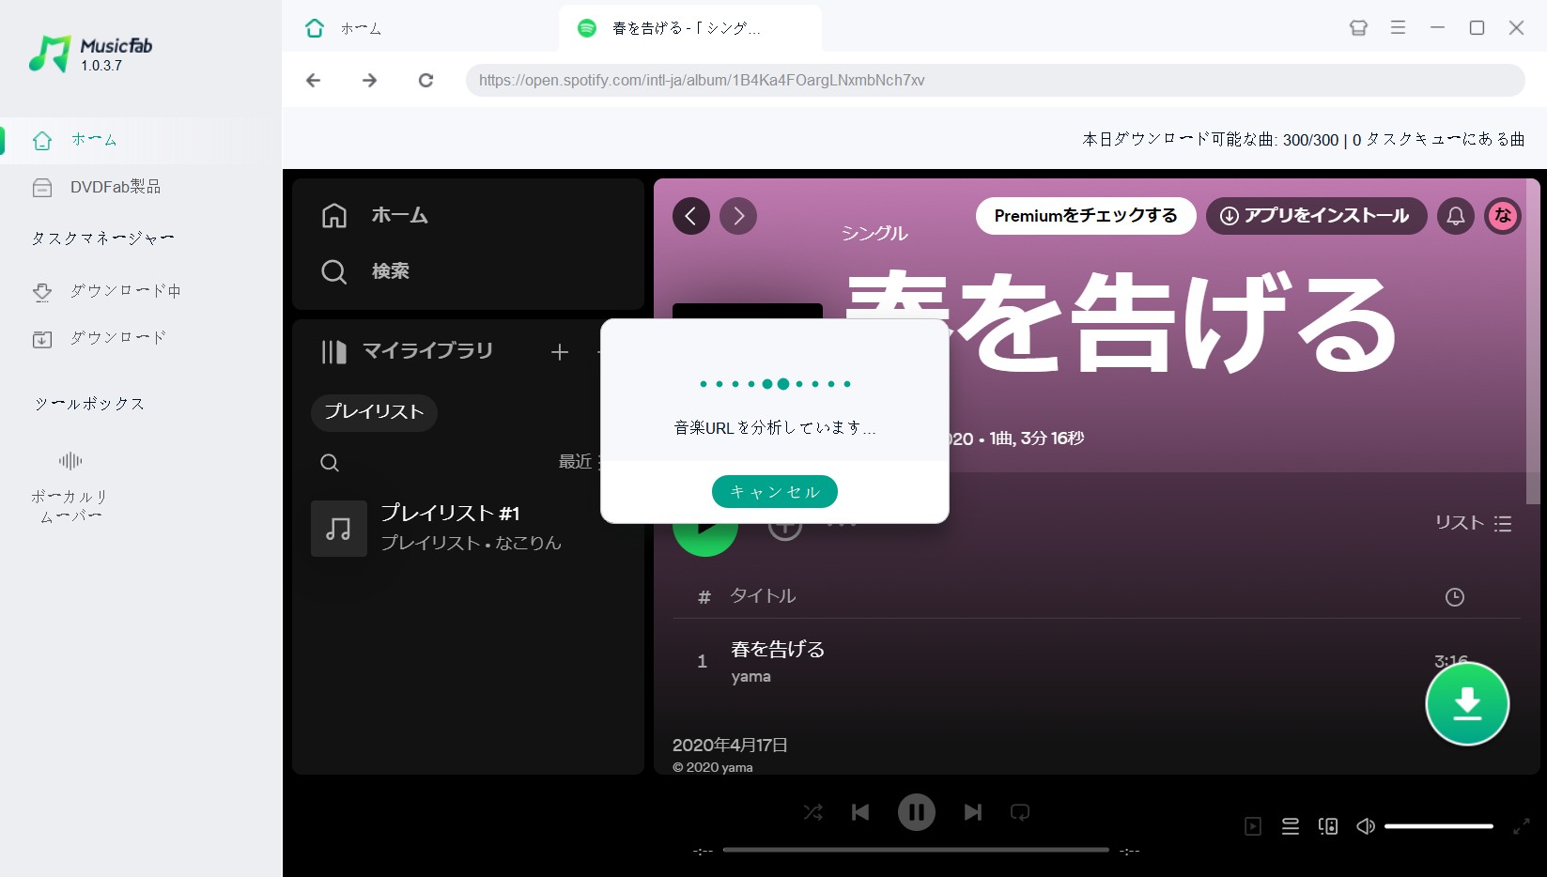This screenshot has width=1547, height=877.
Task: Open the skin/theme shirt icon
Action: [x=1358, y=28]
